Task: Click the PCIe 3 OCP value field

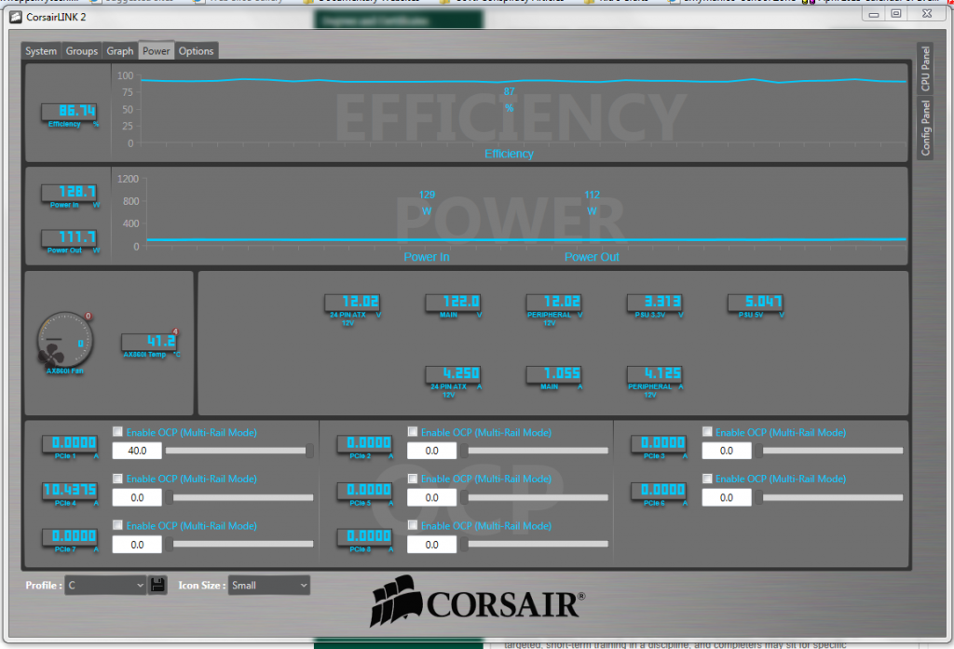Action: click(727, 451)
